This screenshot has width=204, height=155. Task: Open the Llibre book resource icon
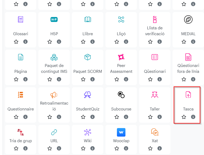[x=88, y=19]
